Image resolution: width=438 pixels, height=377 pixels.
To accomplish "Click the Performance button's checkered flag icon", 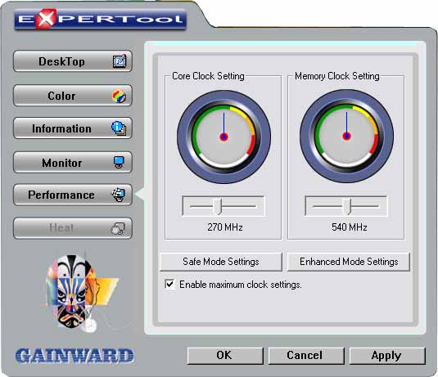I will (x=119, y=195).
